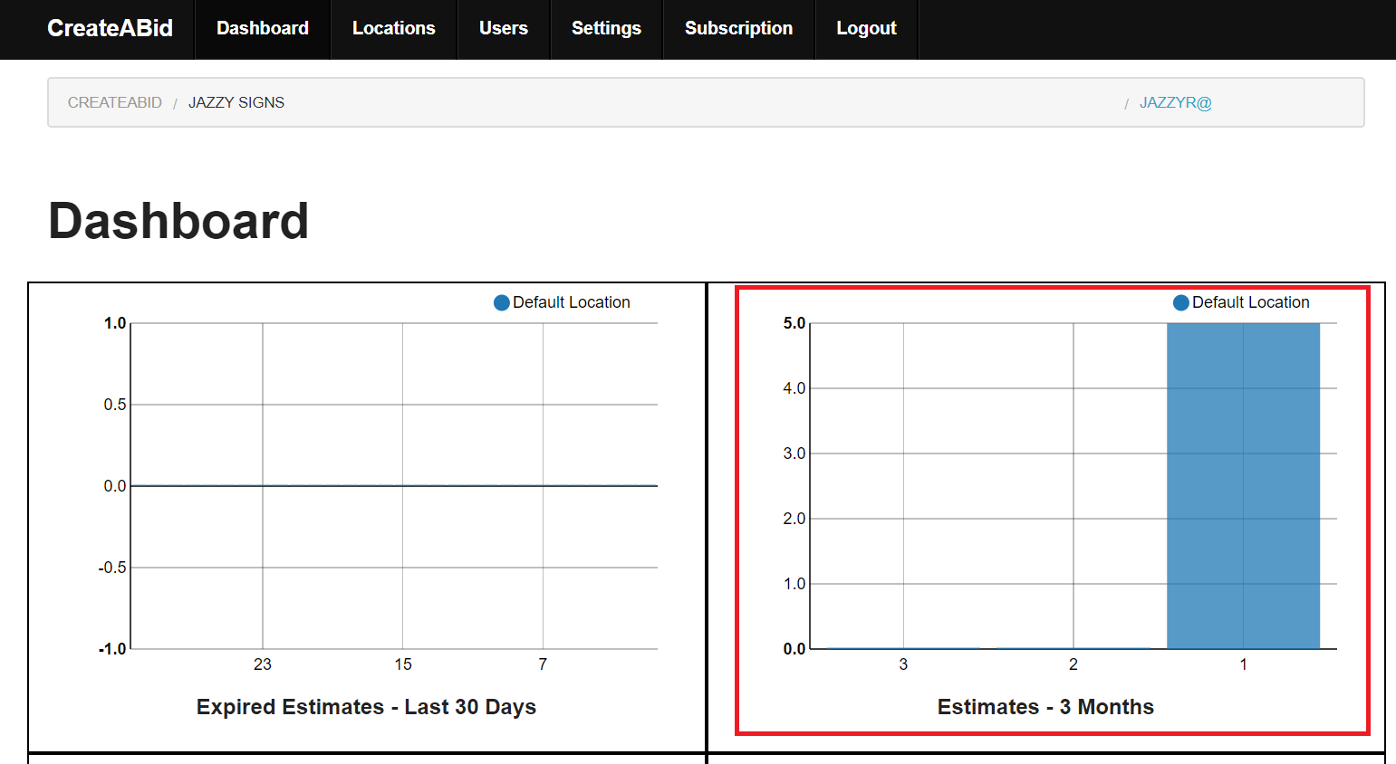Click the blue bar for month 1
Screen dimensions: 1396x764
tap(1243, 486)
